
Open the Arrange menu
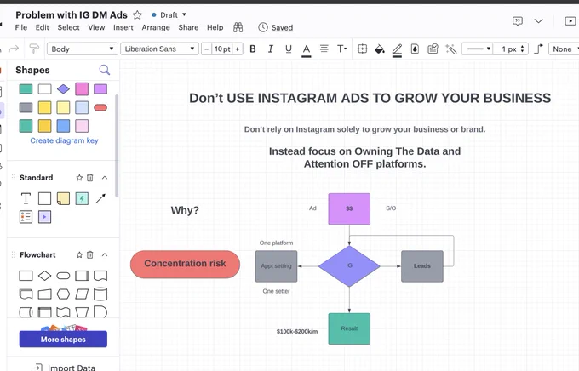156,28
